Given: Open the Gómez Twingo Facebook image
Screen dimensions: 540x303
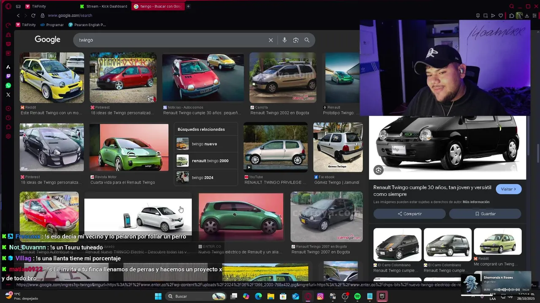Looking at the screenshot, I should click(338, 147).
